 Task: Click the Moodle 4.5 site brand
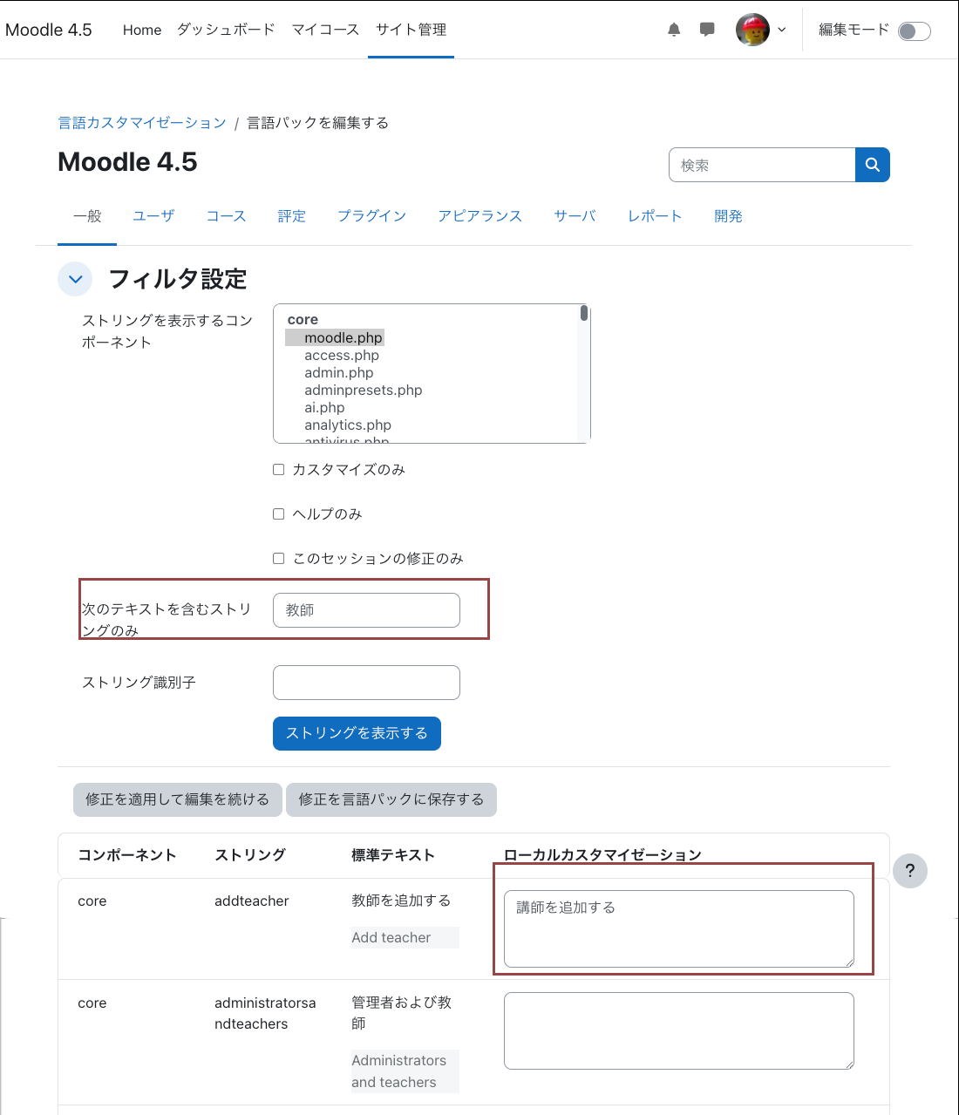coord(49,30)
